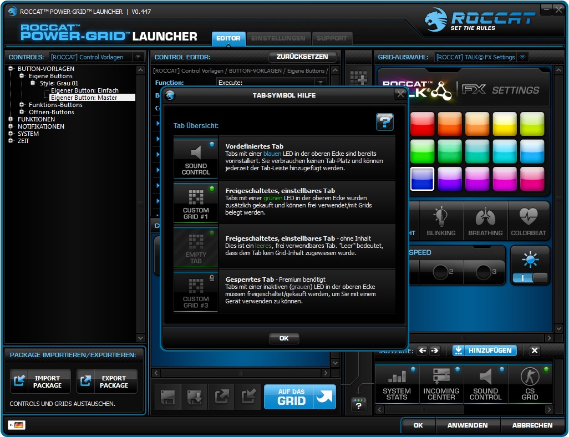Confirm the Tab-Symbol Hilfe dialog with OK
The height and width of the screenshot is (437, 569).
click(x=284, y=338)
